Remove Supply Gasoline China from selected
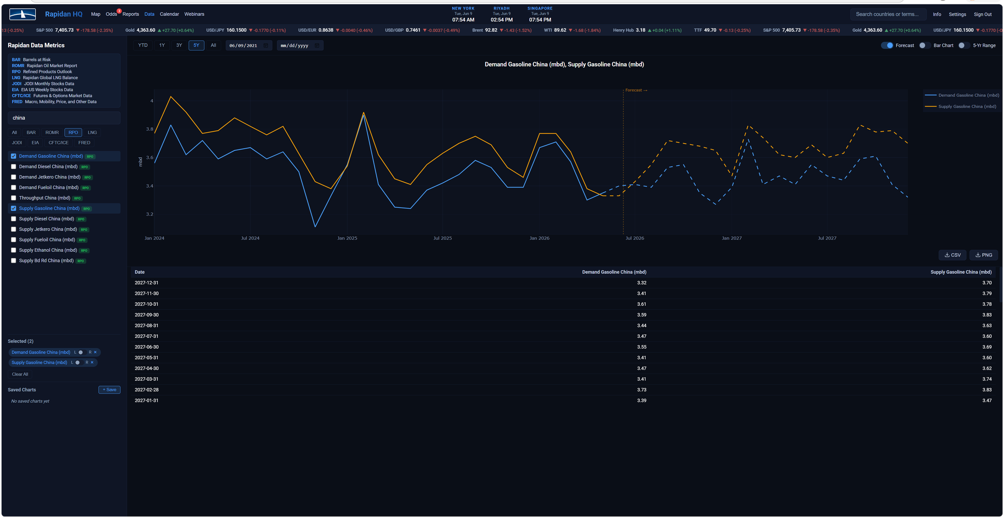This screenshot has height=517, width=1003. [x=92, y=362]
